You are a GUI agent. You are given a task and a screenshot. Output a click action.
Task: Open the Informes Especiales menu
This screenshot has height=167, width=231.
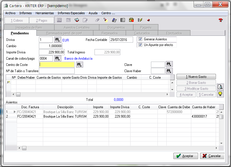(71, 13)
